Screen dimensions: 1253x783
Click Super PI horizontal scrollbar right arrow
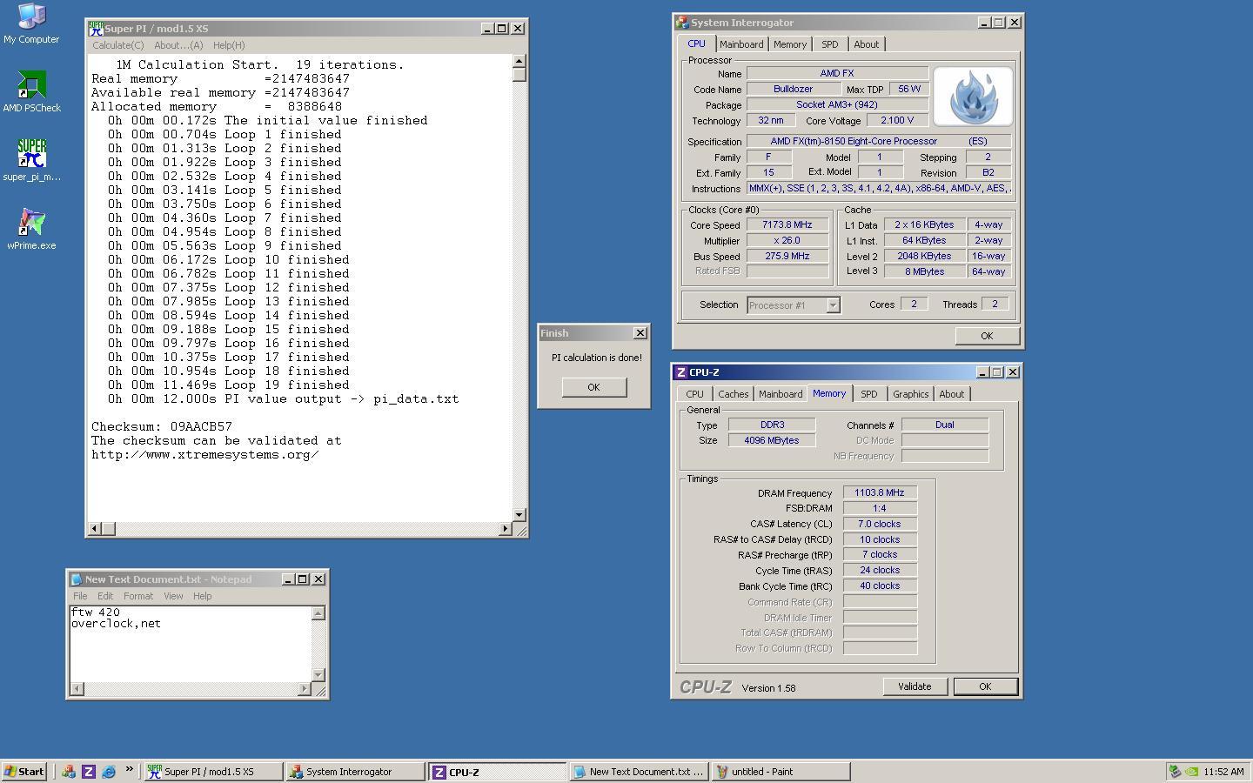506,529
